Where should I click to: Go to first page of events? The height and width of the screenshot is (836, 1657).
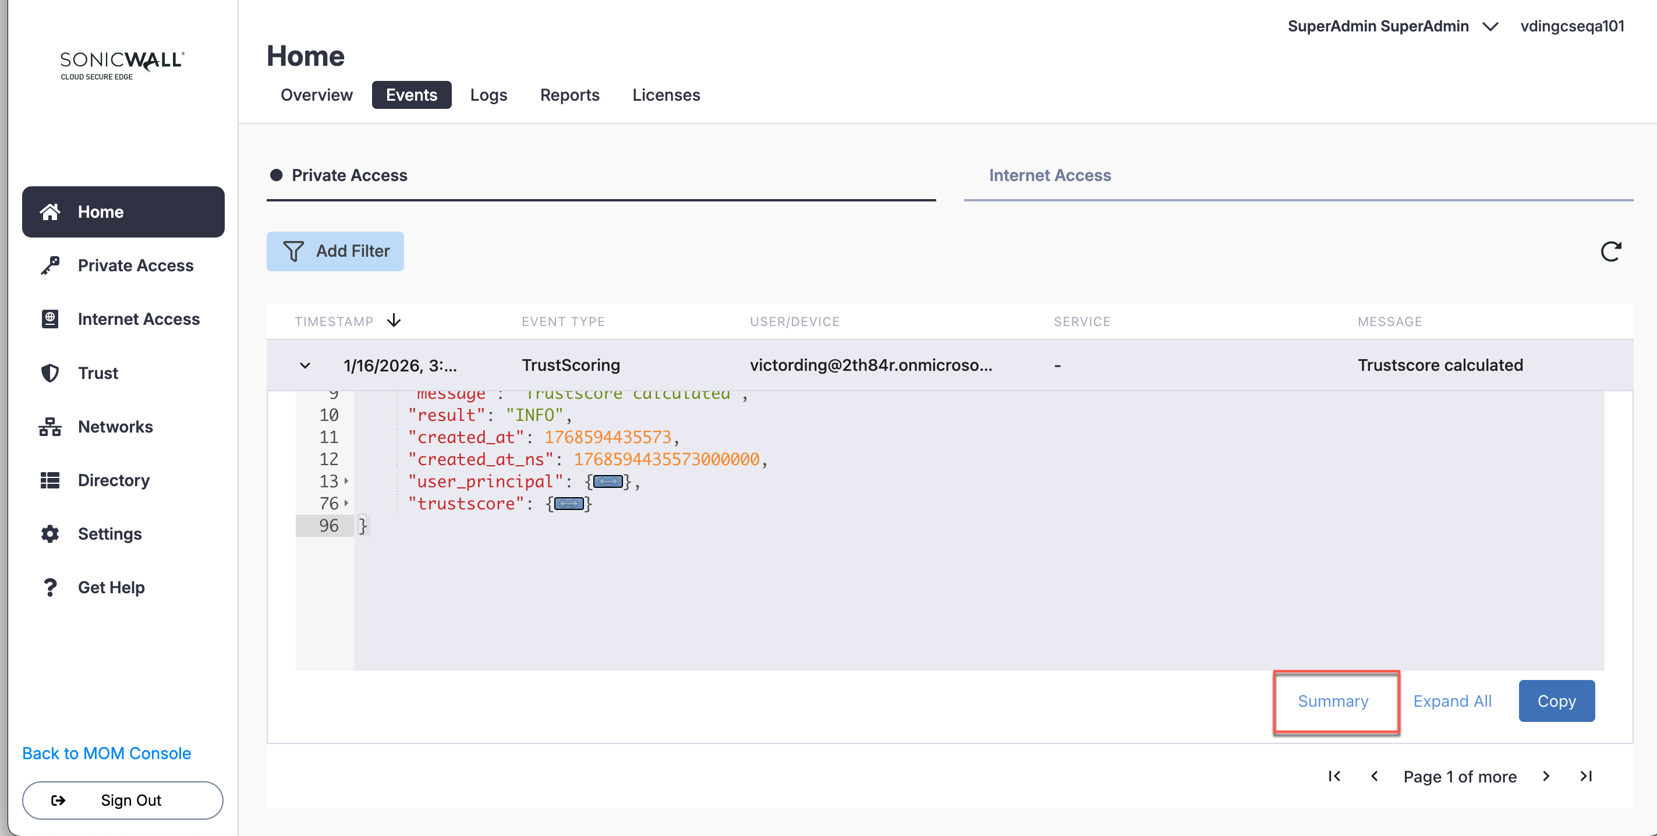[1334, 776]
